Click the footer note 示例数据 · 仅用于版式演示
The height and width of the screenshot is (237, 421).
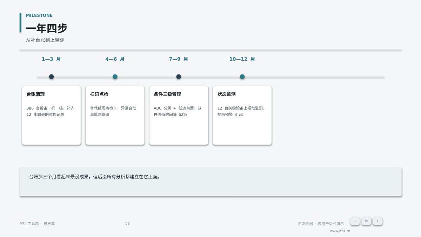tap(321, 224)
